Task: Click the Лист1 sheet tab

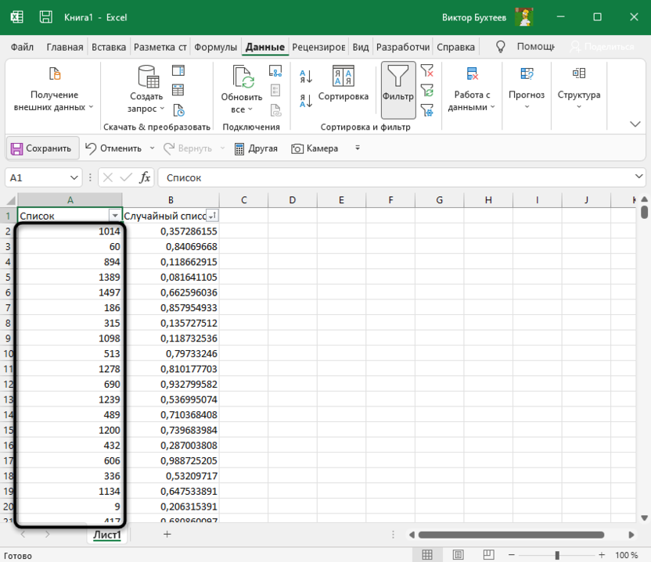Action: [x=106, y=535]
